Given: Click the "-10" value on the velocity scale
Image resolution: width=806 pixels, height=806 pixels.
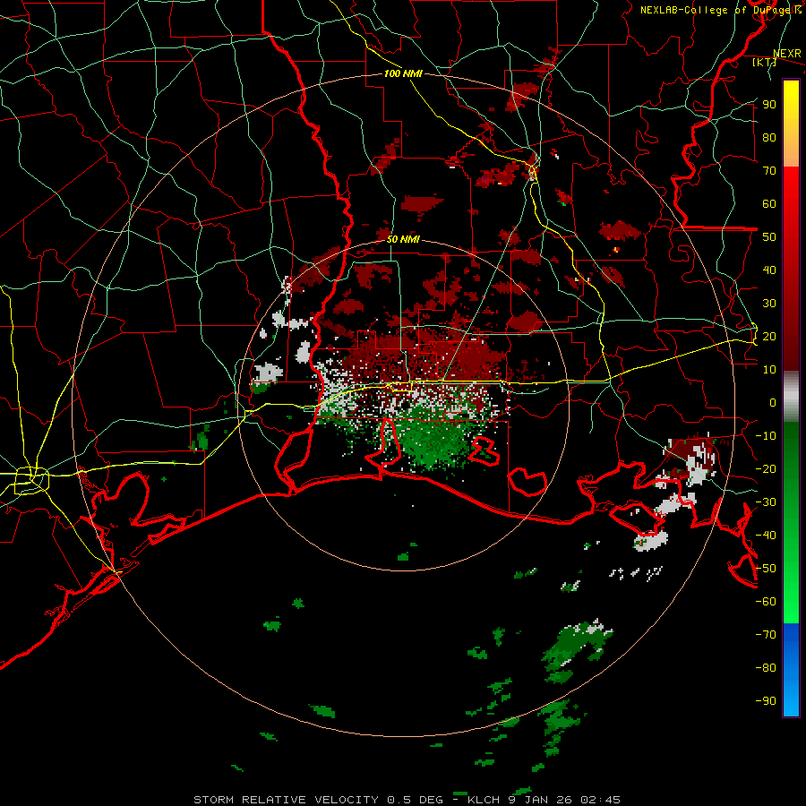Looking at the screenshot, I should tap(766, 436).
